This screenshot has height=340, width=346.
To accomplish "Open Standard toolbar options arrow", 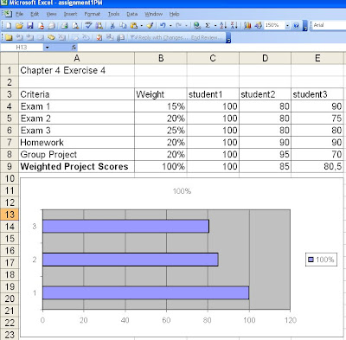I will pyautogui.click(x=305, y=26).
